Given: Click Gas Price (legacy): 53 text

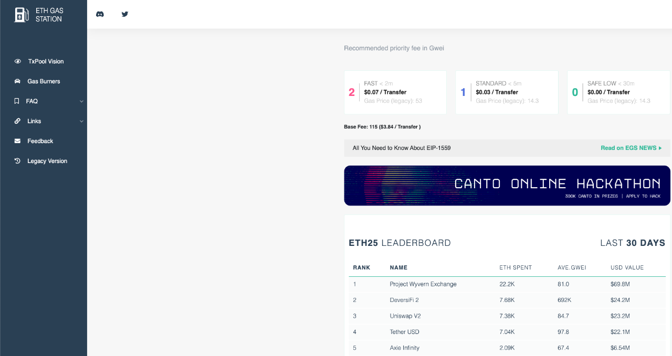Looking at the screenshot, I should (393, 101).
